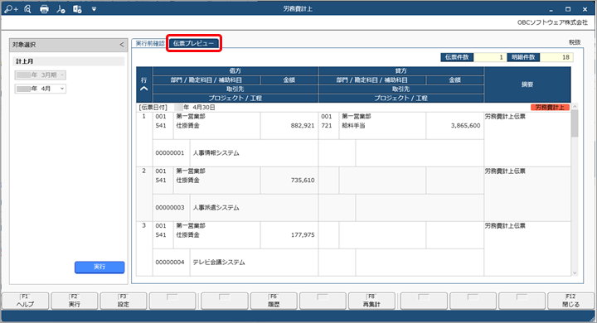The image size is (597, 323).
Task: Click 仕掛賃金 in row 2
Action: 187,181
